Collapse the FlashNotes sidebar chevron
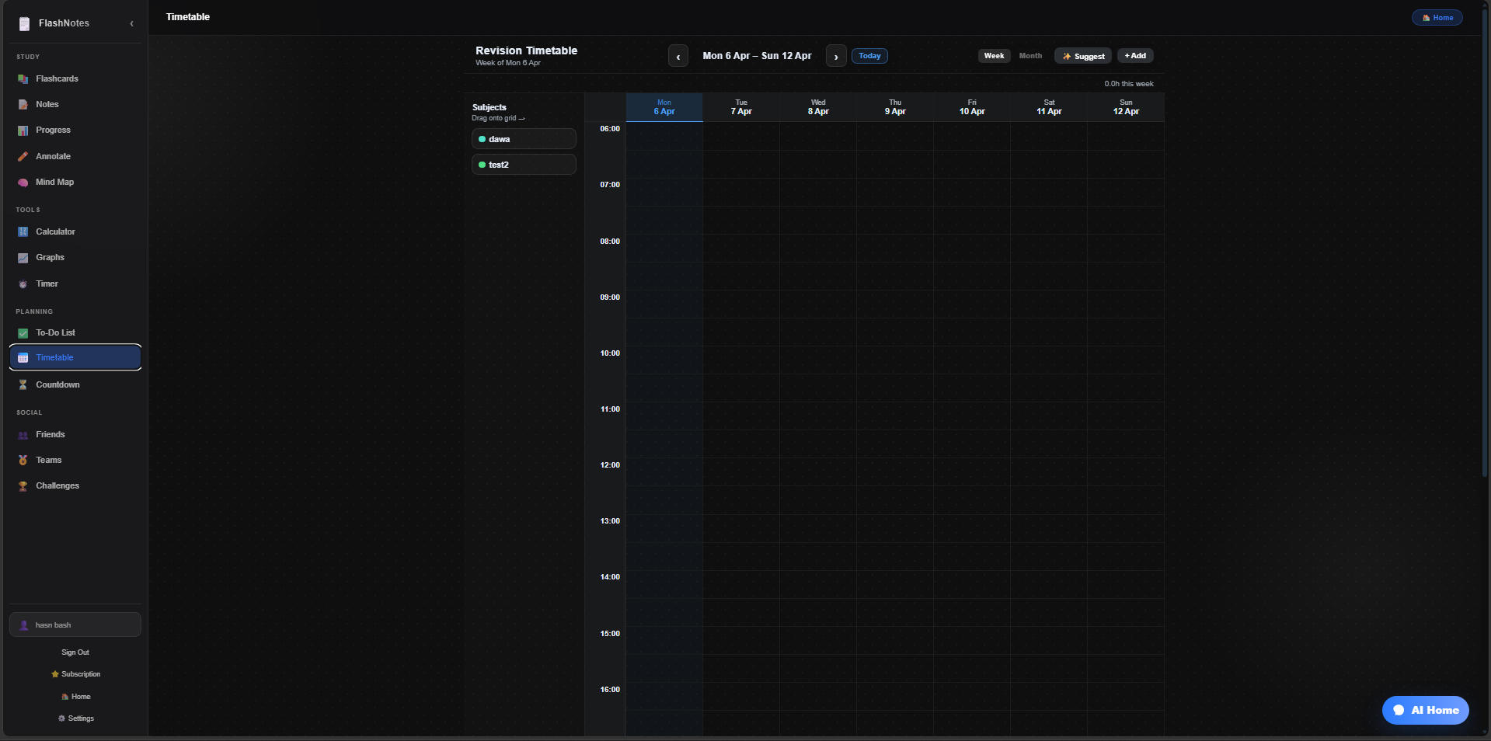 [x=132, y=23]
